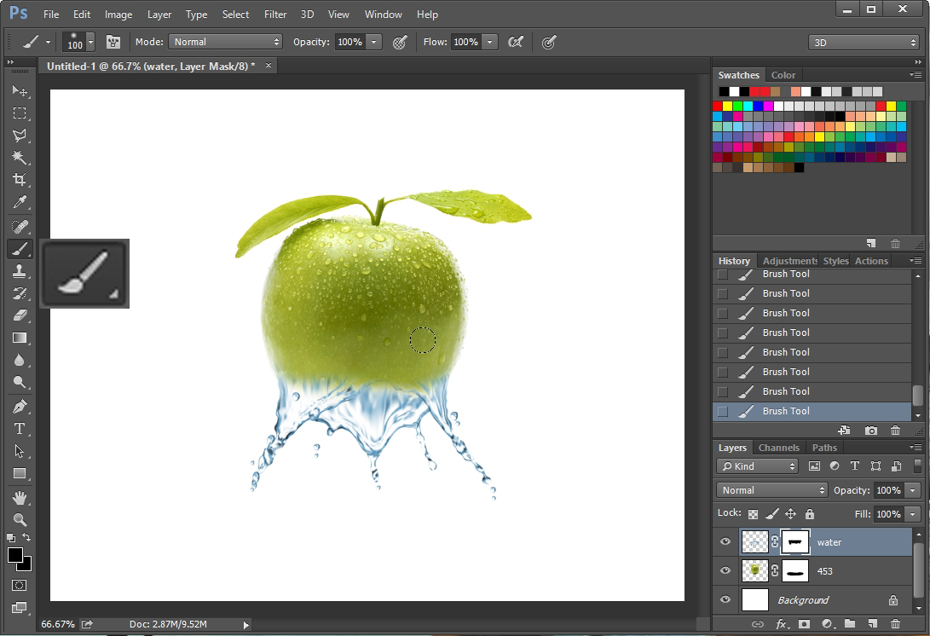Select the Zoom tool
The height and width of the screenshot is (636, 930).
click(x=20, y=520)
